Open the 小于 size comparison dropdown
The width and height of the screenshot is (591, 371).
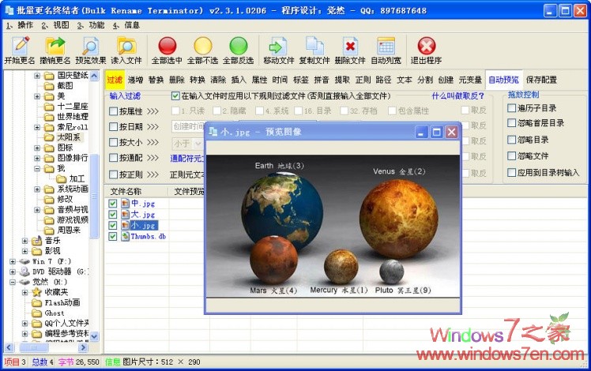(x=198, y=143)
